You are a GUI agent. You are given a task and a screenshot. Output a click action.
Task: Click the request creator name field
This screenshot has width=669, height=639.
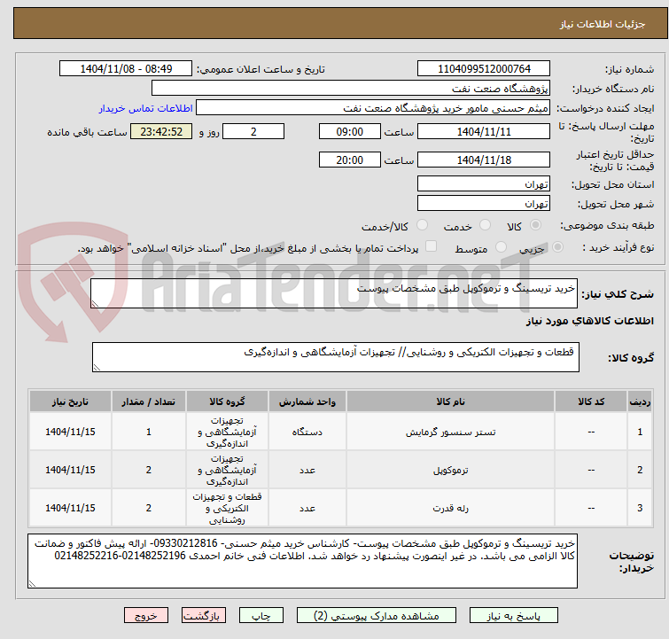pos(373,108)
